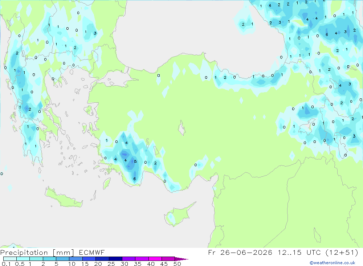This screenshot has height=266, width=363.
Task: Click the "ECMWF" model label
Action: 92,253
